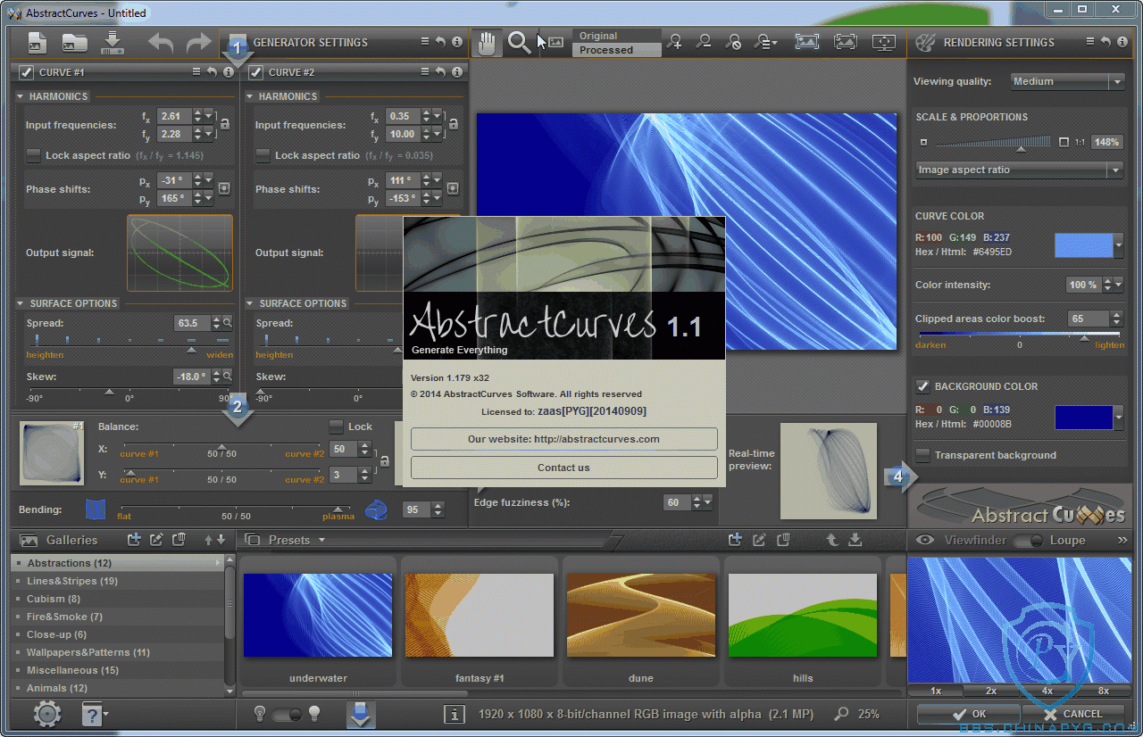The height and width of the screenshot is (737, 1143).
Task: Click the zoom out icon
Action: pos(705,42)
